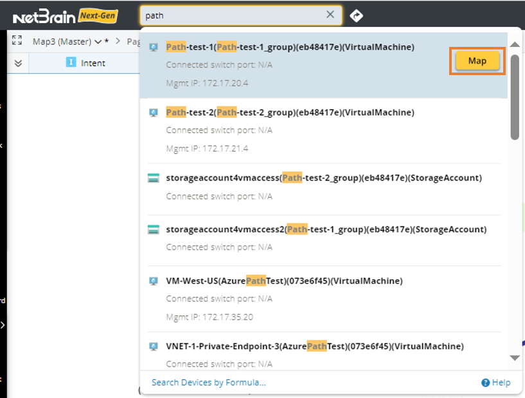The width and height of the screenshot is (525, 398).
Task: Click the VM icon beside Path-test-2
Action: 154,113
